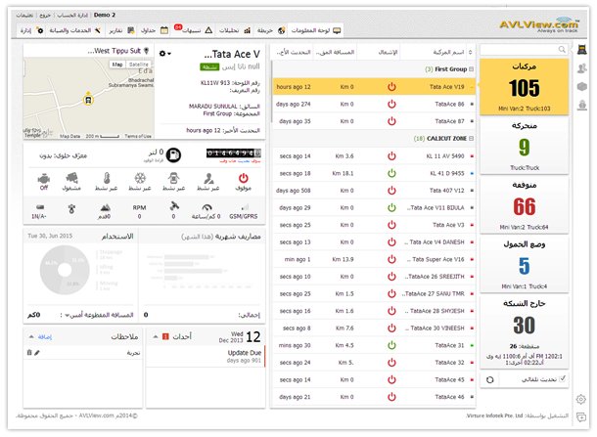Click the refresh icon beside auto-refresh
The width and height of the screenshot is (597, 437).
pyautogui.click(x=490, y=378)
